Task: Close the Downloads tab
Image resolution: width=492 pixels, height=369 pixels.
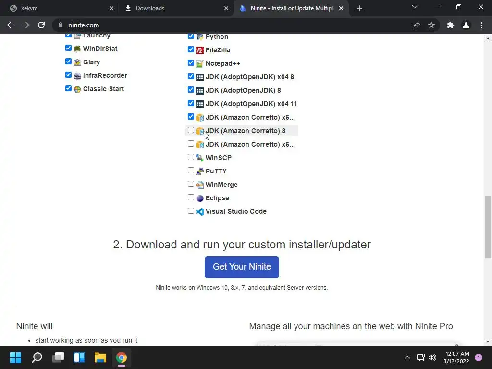Action: pos(226,8)
